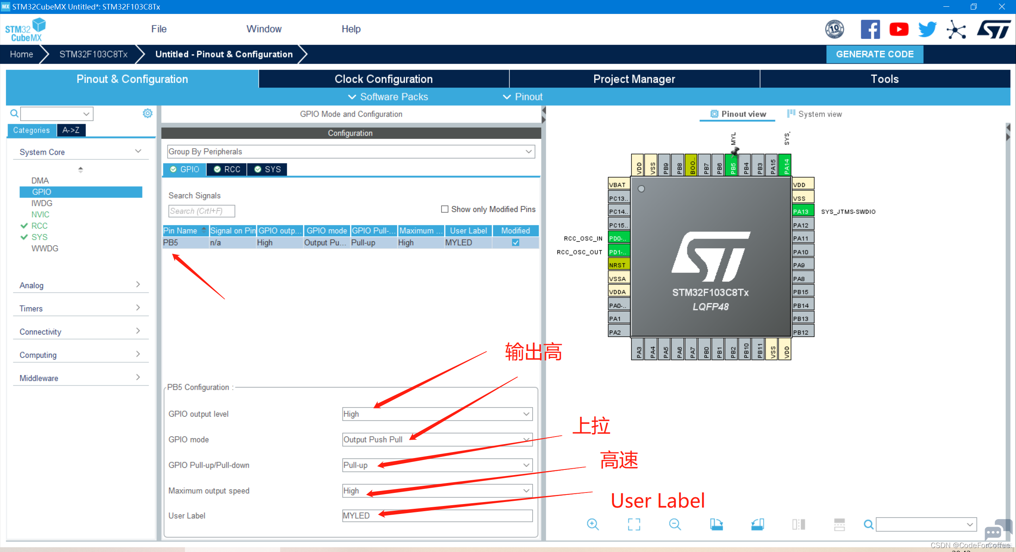This screenshot has width=1016, height=552.
Task: Go to the Home breadcrumb
Action: coord(21,54)
